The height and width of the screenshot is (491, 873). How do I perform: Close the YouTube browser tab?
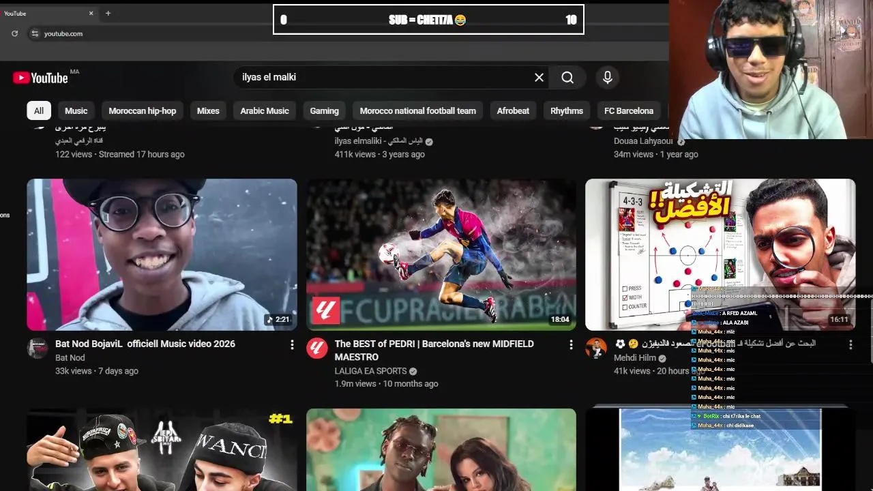point(91,13)
